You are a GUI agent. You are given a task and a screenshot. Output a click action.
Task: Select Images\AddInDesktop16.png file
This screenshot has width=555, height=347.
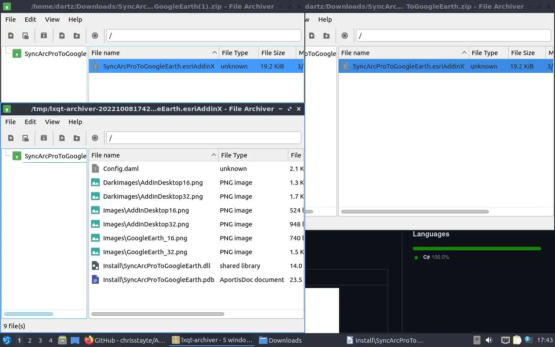pos(146,210)
